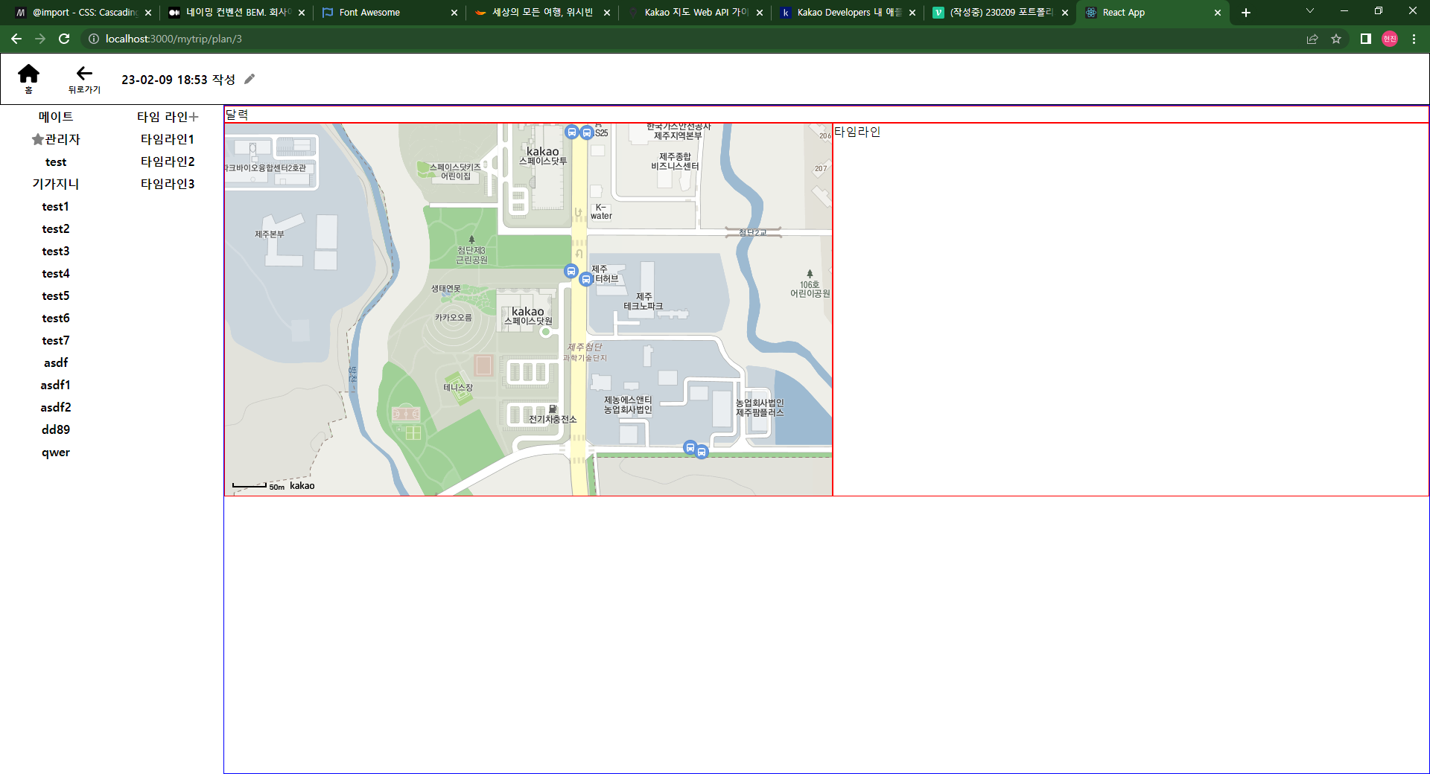
Task: Open tab search dropdown chevron
Action: [x=1310, y=11]
